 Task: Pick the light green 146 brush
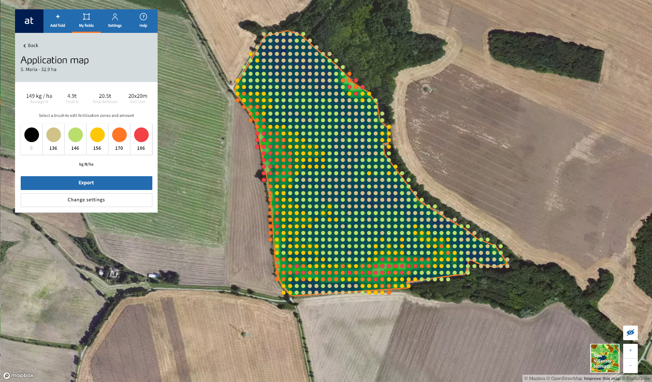click(x=75, y=135)
